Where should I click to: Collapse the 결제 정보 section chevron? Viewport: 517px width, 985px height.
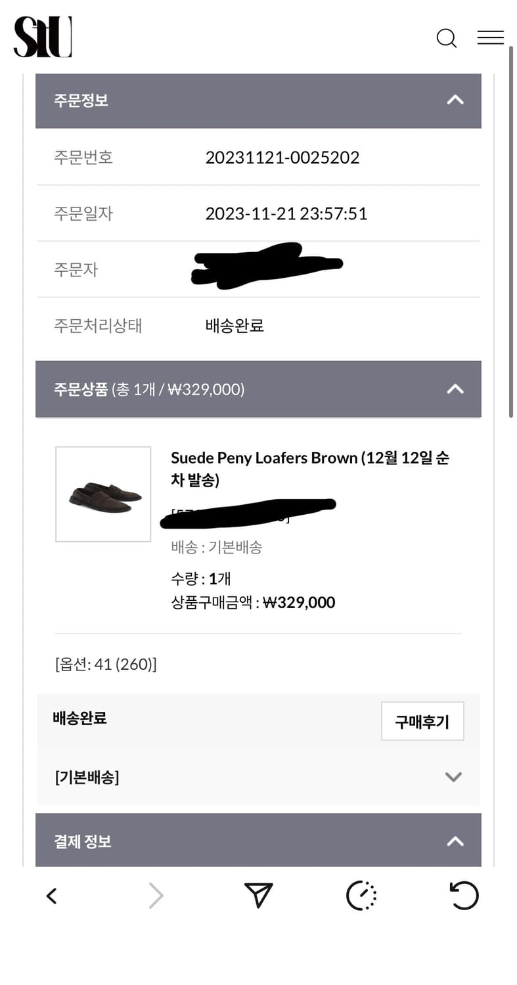click(455, 841)
